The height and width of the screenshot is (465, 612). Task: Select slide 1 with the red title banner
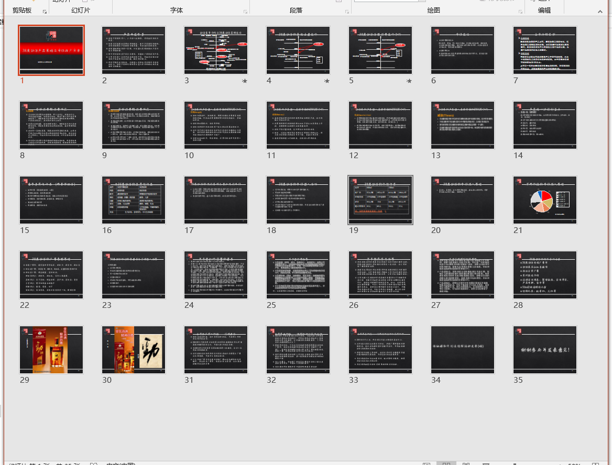(51, 50)
